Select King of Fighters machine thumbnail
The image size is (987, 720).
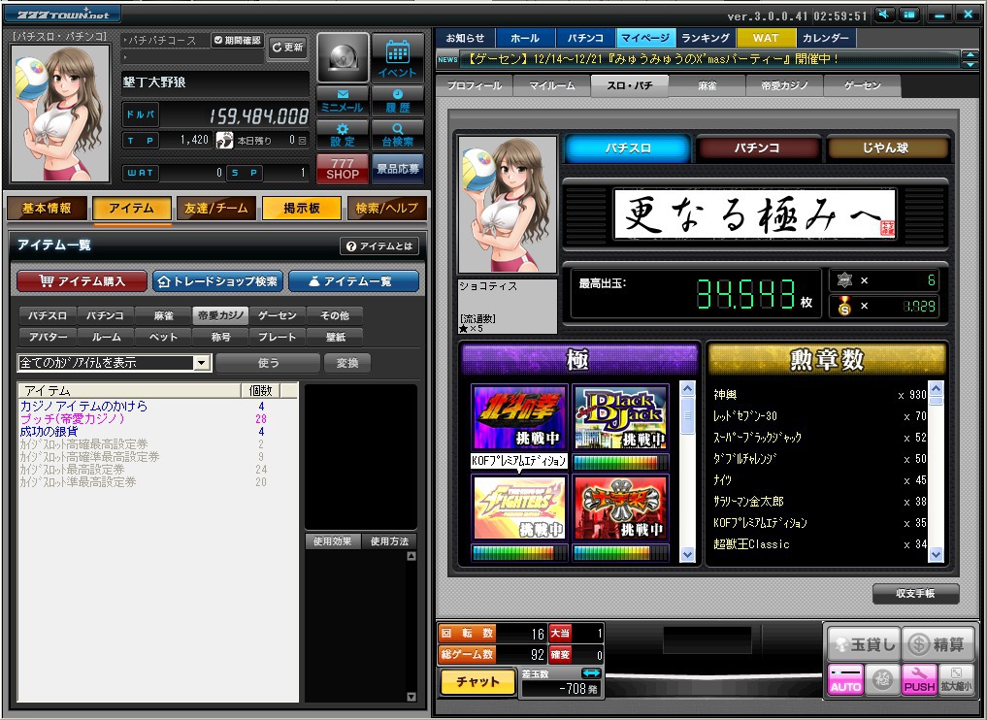tap(519, 507)
